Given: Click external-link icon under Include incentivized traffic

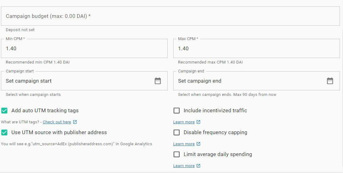Looking at the screenshot, I should click(x=199, y=122).
